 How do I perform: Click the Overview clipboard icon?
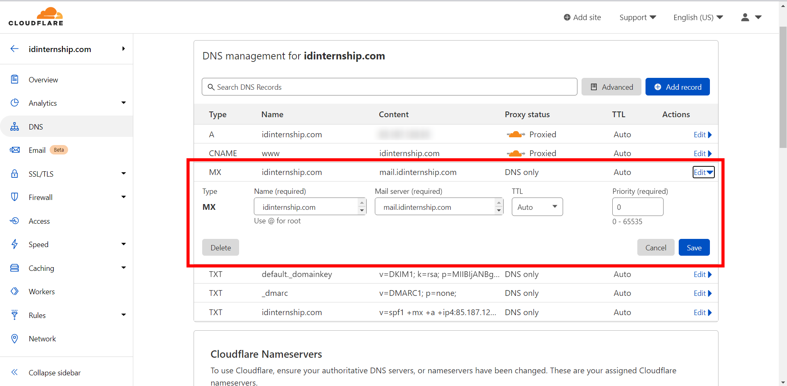click(15, 79)
